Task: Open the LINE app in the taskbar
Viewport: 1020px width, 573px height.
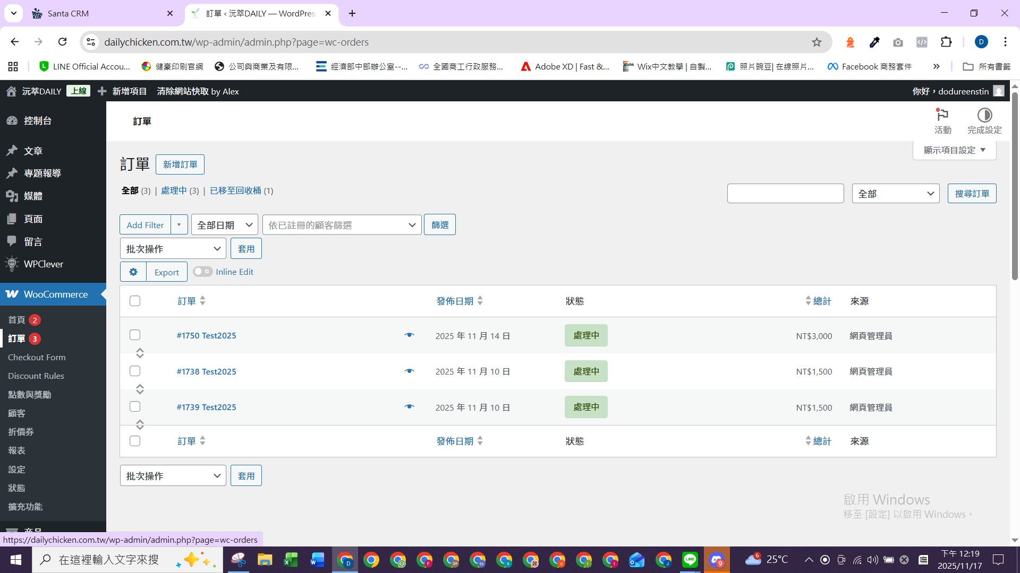Action: [x=690, y=560]
